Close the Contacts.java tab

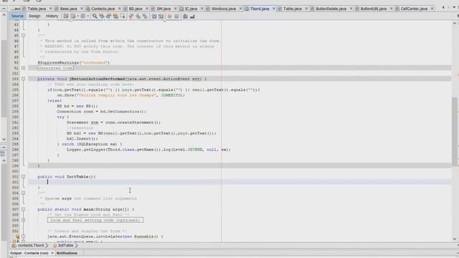[120, 9]
